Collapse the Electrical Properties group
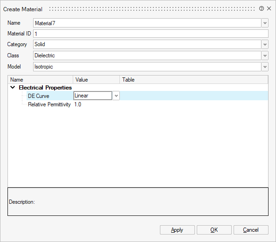 tap(13, 87)
